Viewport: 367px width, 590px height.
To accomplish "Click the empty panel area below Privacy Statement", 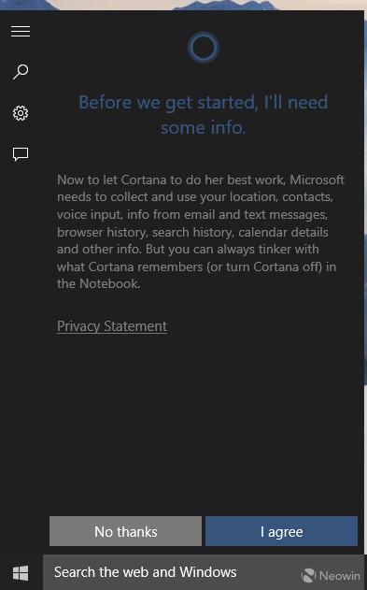I will pyautogui.click(x=203, y=422).
